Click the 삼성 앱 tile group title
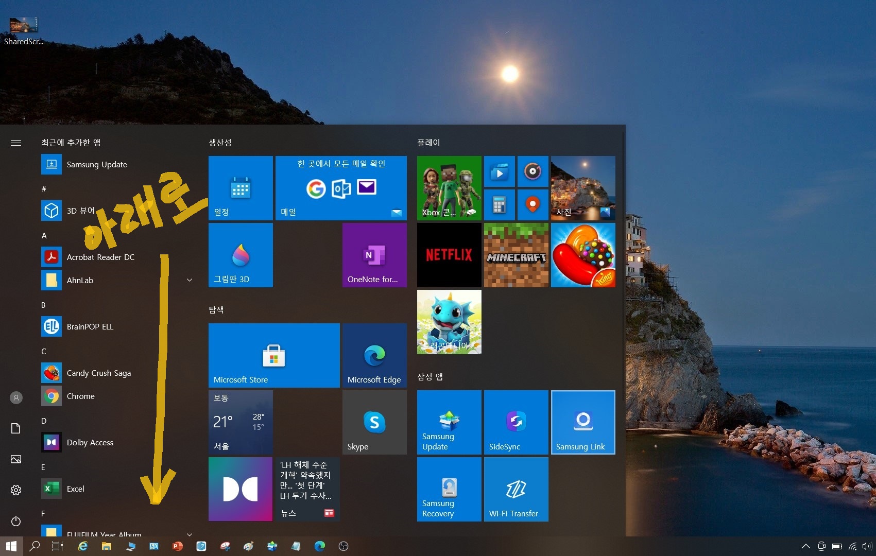The height and width of the screenshot is (556, 876). (x=430, y=376)
